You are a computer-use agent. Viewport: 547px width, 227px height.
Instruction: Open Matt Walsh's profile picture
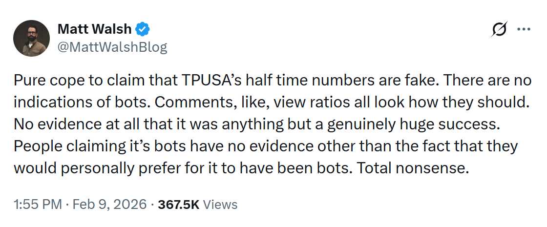[31, 39]
